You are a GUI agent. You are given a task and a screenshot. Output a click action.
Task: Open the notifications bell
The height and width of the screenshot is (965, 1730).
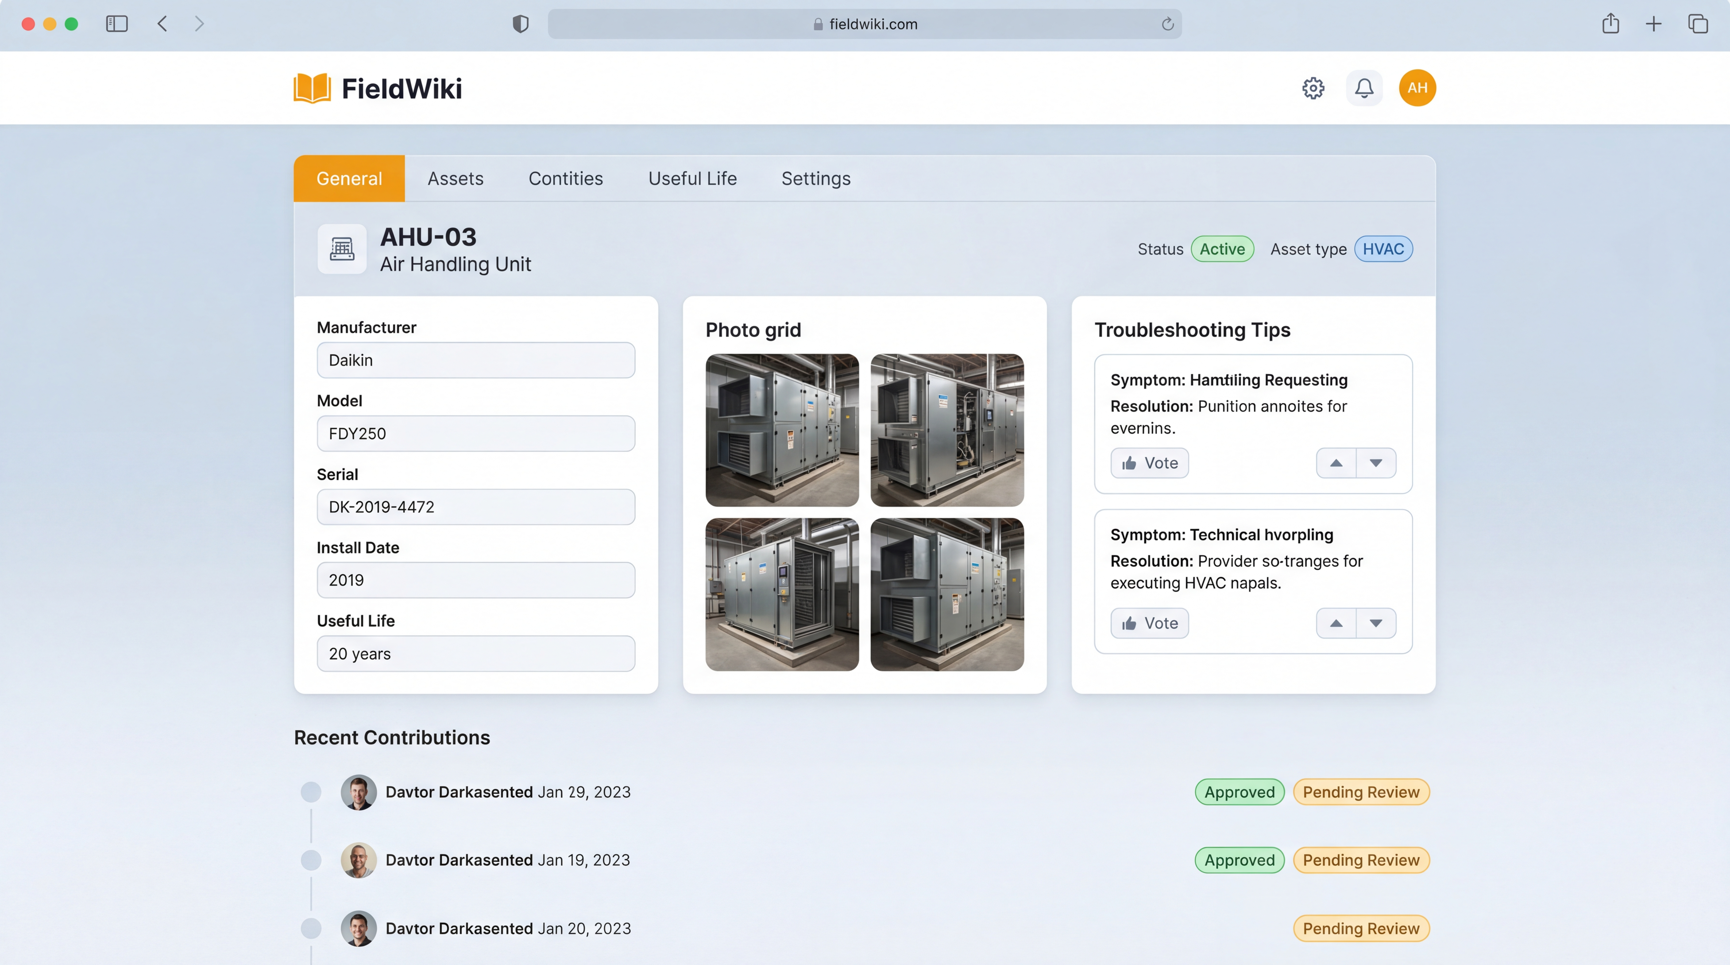tap(1364, 88)
